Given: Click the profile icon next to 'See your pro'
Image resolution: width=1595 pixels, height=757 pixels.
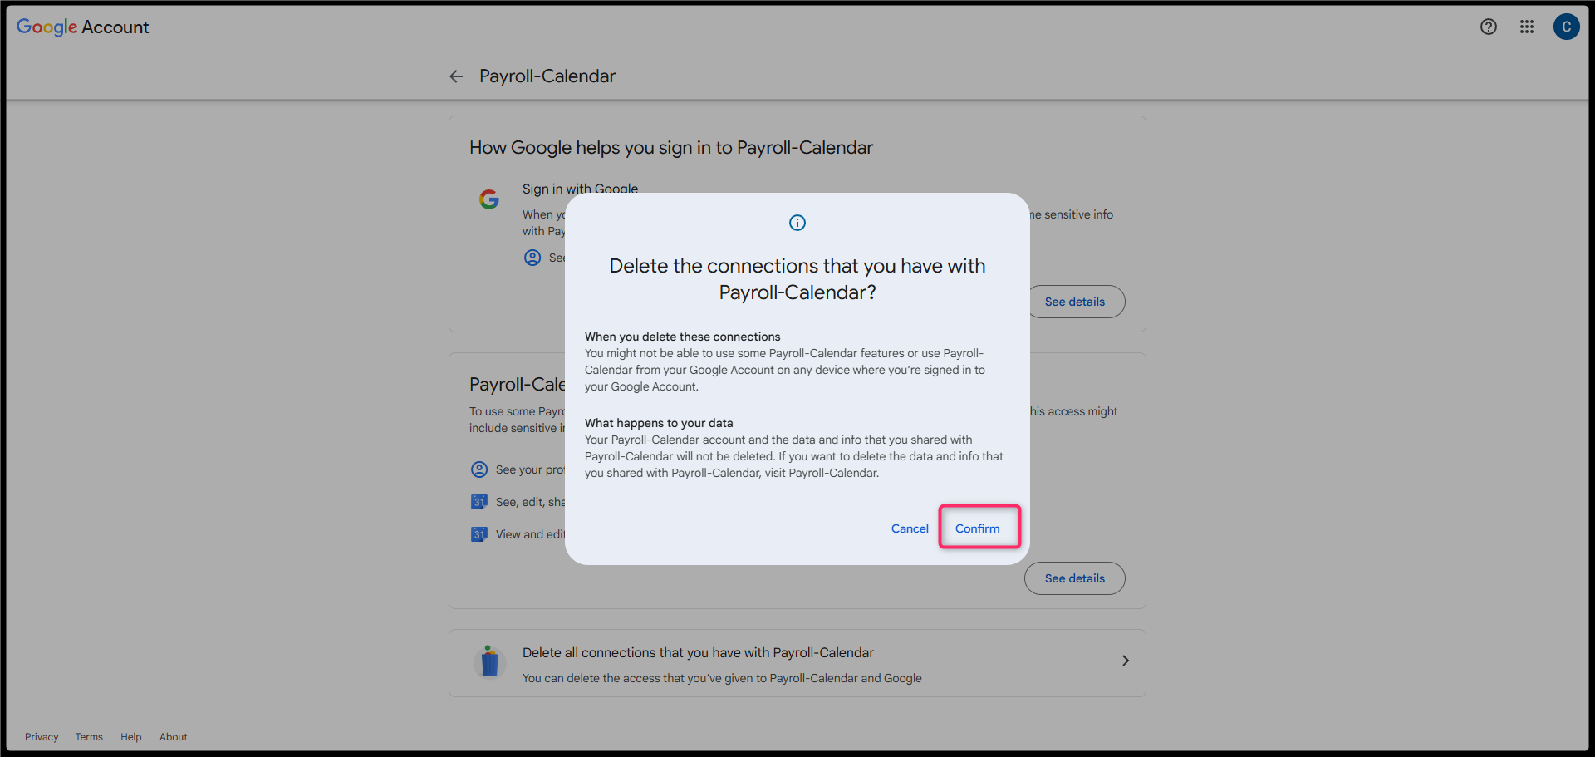Looking at the screenshot, I should click(x=479, y=469).
